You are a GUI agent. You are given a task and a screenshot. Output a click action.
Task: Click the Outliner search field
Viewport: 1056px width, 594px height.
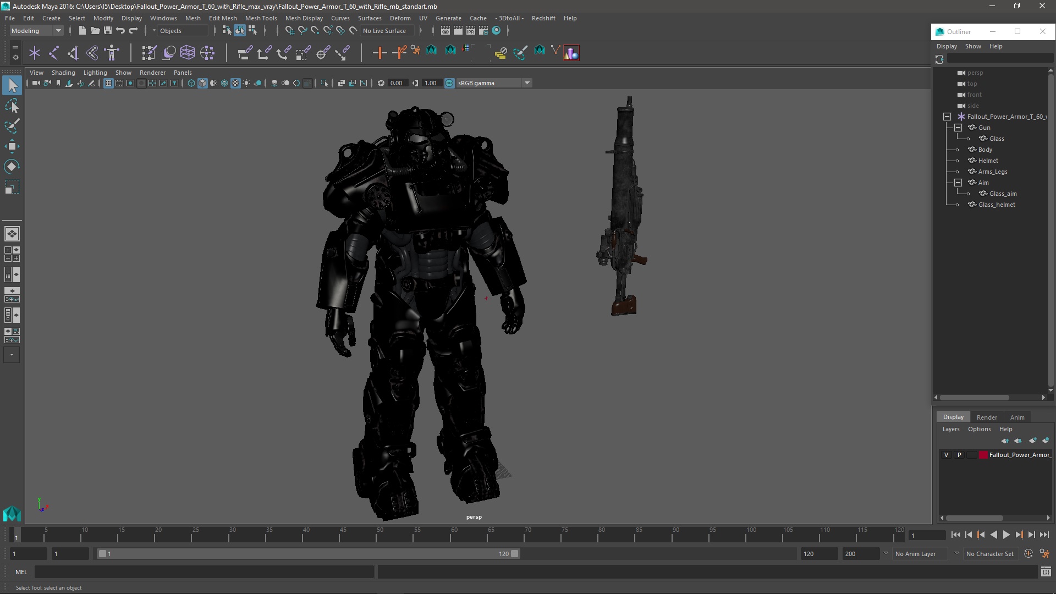coord(999,59)
